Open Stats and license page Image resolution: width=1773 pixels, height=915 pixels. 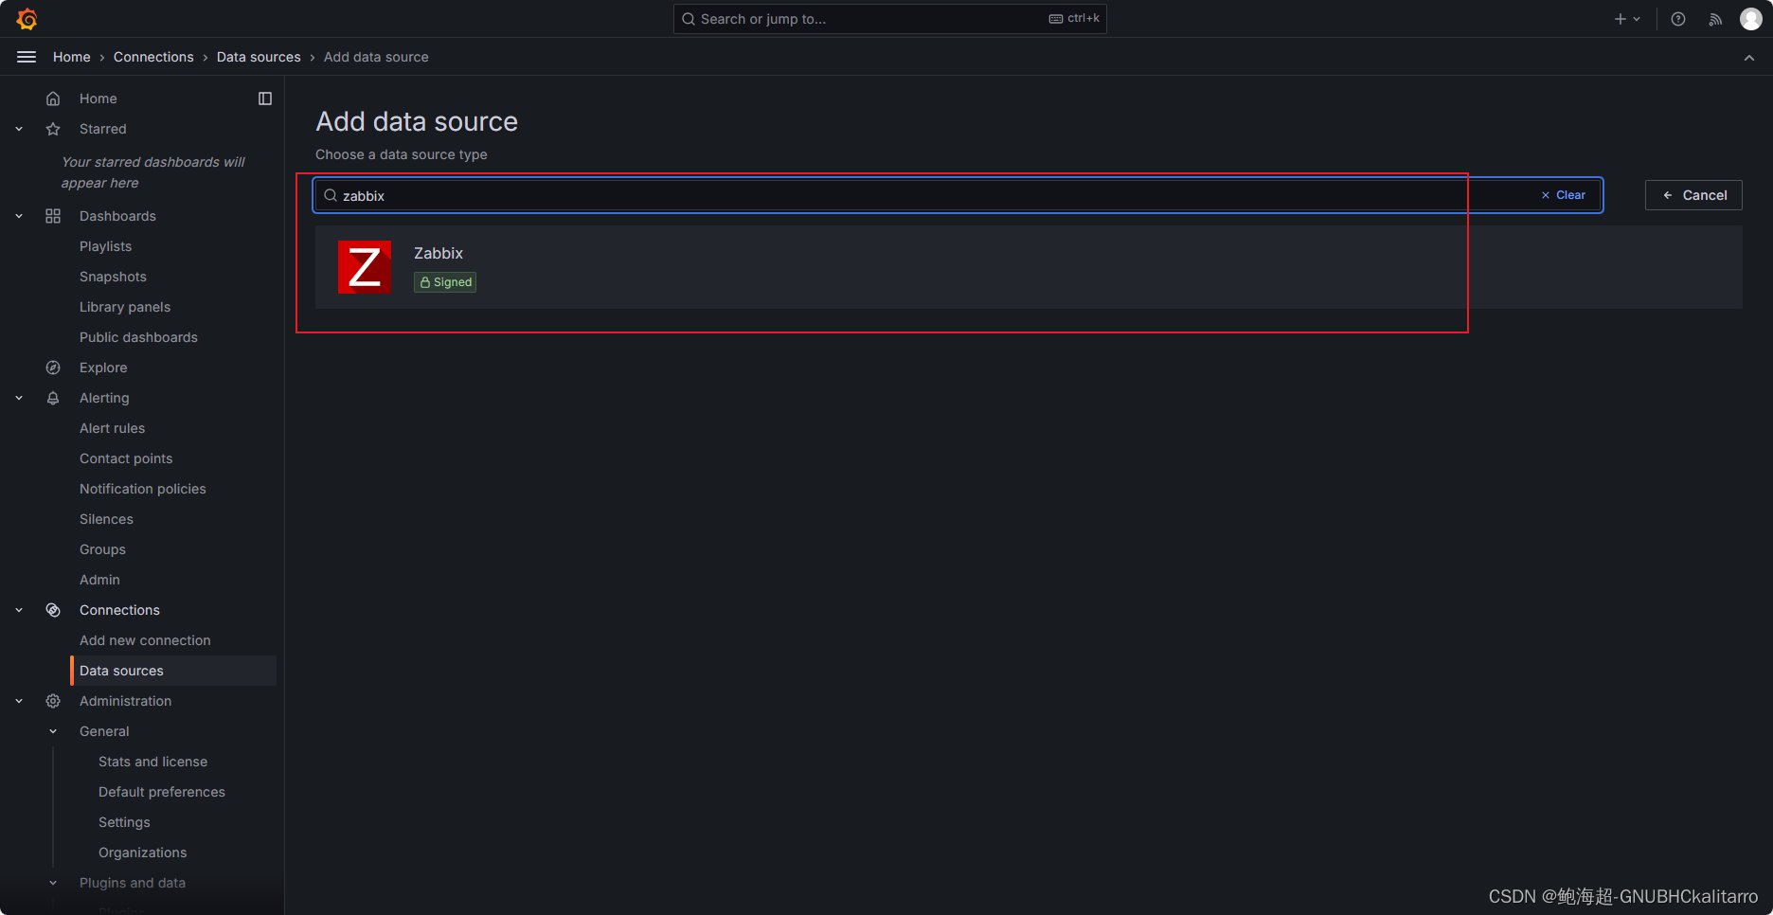click(152, 762)
